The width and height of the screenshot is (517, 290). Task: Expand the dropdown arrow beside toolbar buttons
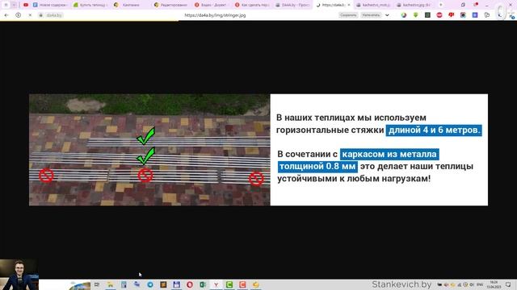point(387,15)
